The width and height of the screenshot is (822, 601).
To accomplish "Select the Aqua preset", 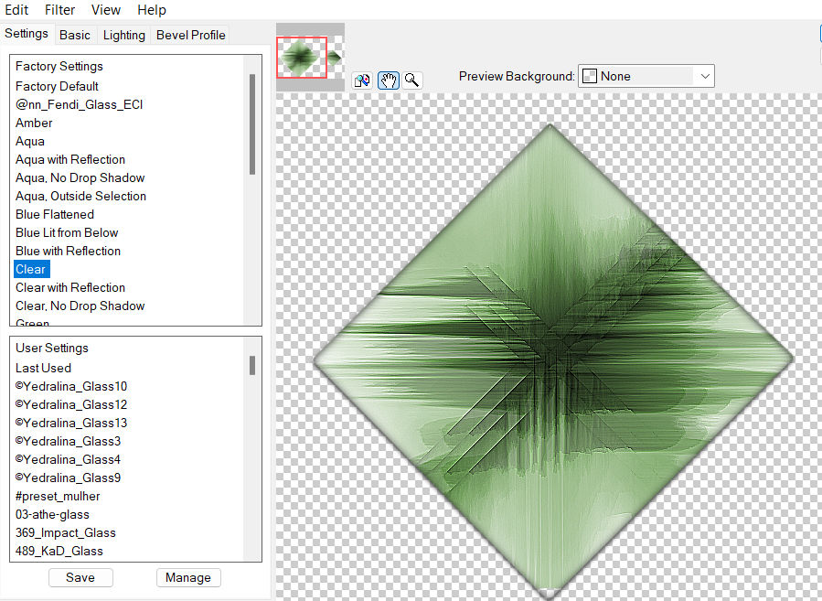I will [30, 141].
